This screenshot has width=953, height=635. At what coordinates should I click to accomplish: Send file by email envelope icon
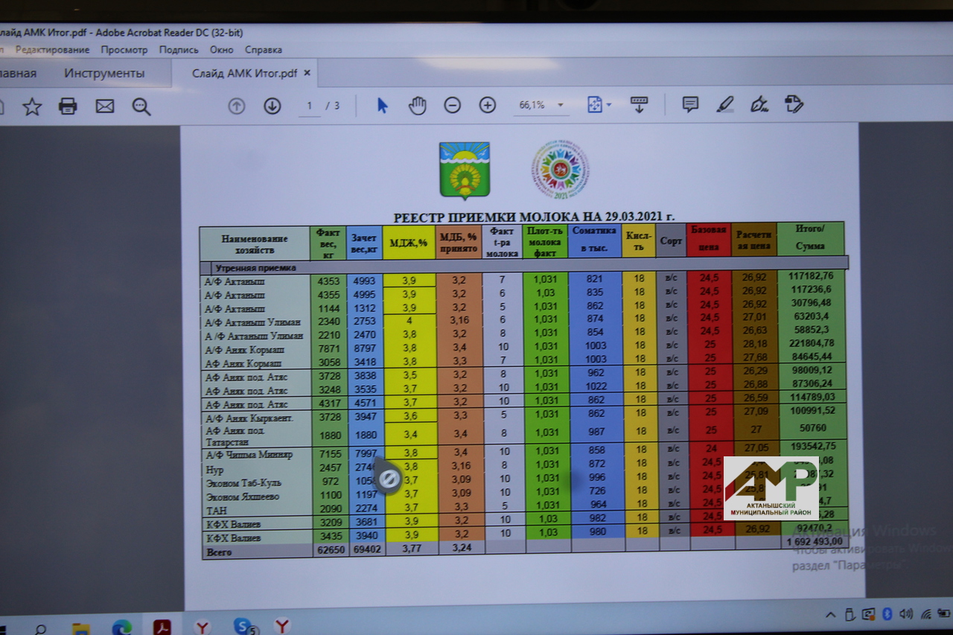click(105, 106)
